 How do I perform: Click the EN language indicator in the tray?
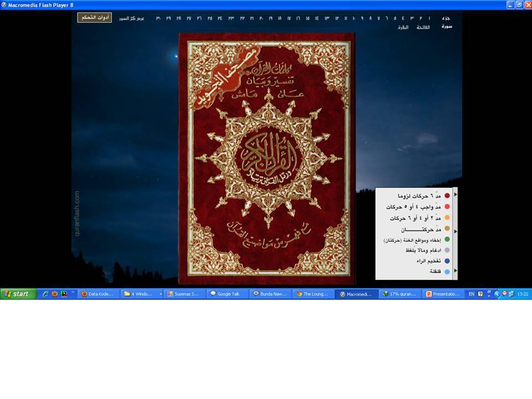(x=471, y=294)
